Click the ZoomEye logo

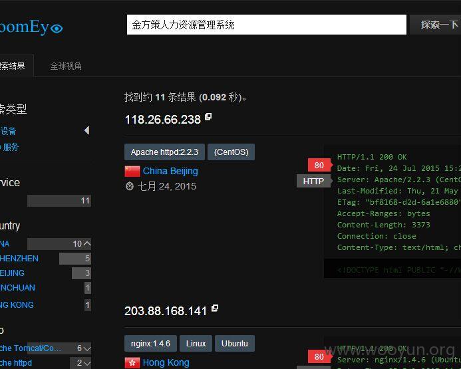[x=31, y=28]
